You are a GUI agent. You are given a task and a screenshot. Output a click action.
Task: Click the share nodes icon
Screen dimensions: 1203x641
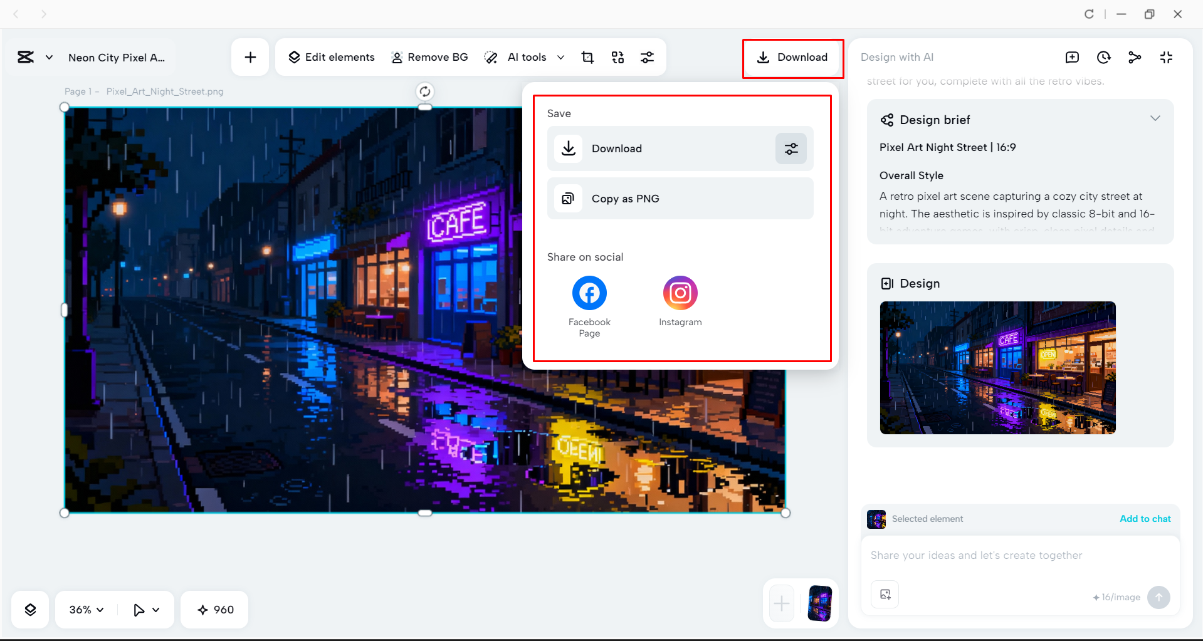(x=1135, y=57)
